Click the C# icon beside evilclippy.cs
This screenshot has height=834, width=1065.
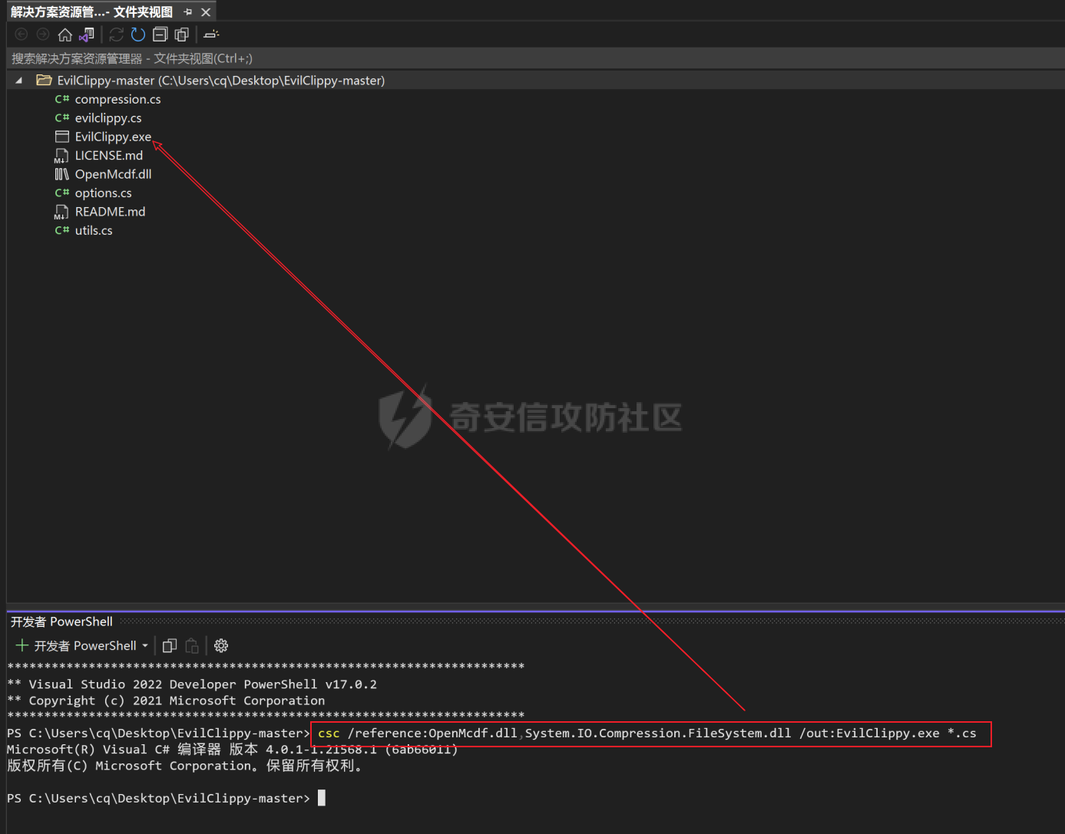click(62, 118)
